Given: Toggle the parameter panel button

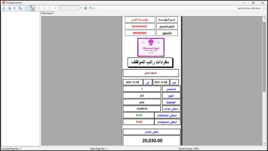Looking at the screenshot, I should point(27,8).
